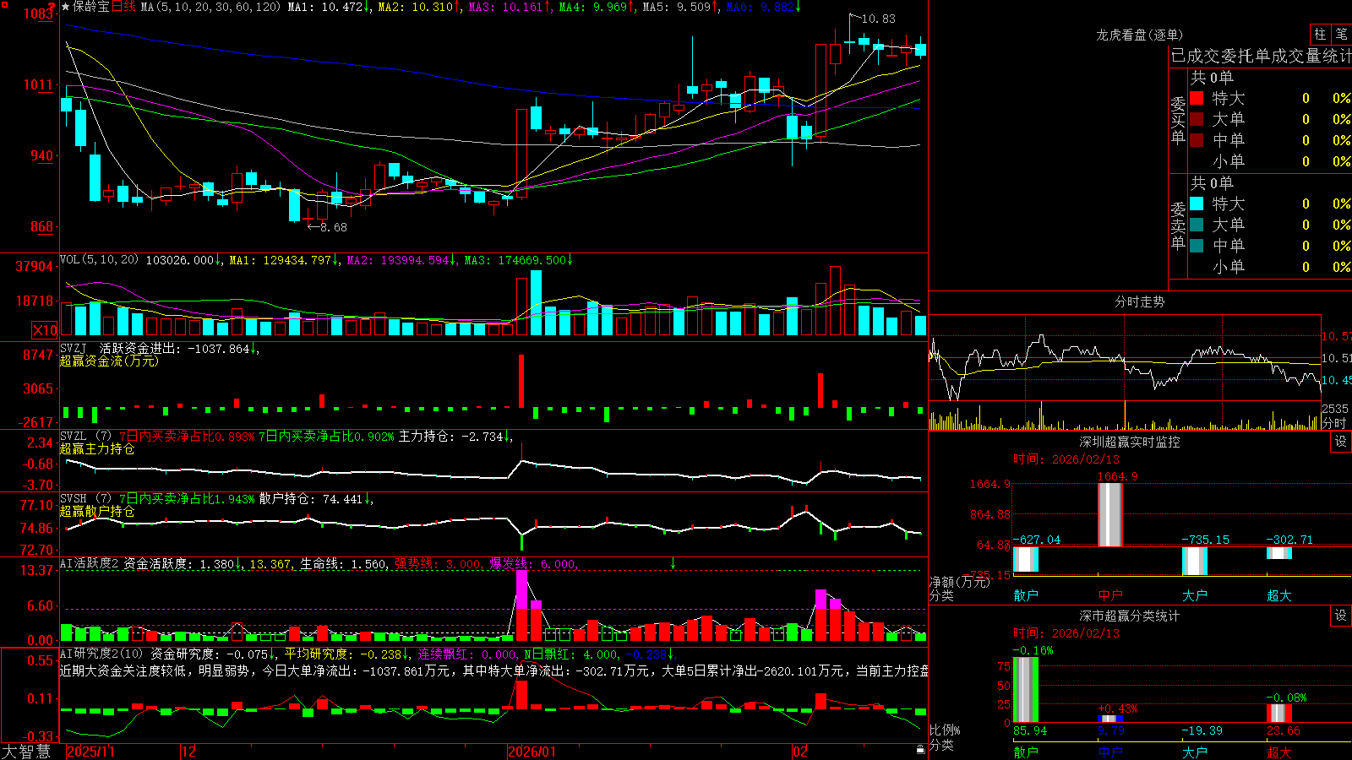Click the red 日线 period label
Screen dimensions: 1352x760
[x=123, y=7]
